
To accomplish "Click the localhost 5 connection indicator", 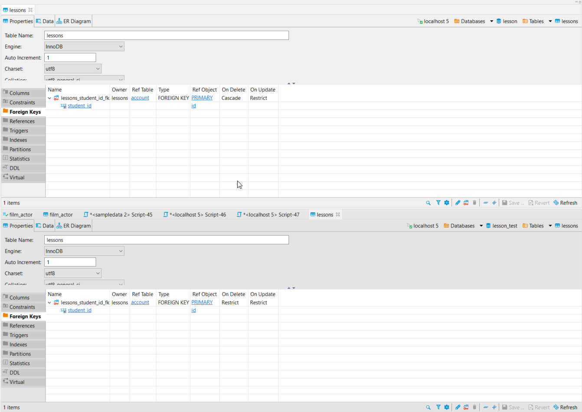I will coord(433,20).
